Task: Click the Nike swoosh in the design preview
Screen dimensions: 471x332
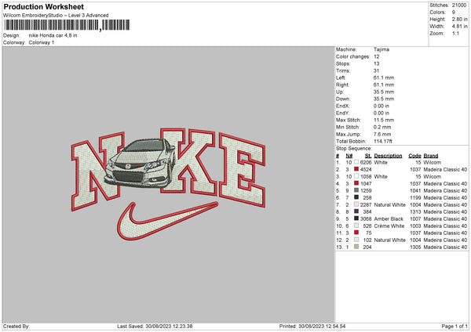Action: (167, 221)
